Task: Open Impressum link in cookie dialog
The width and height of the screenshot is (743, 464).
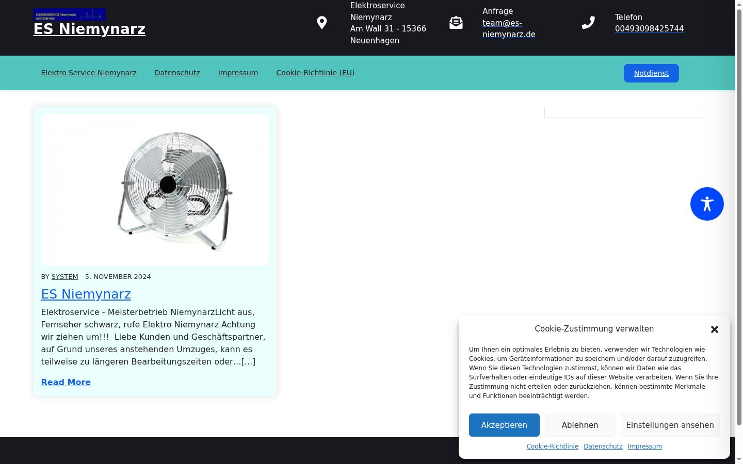Action: coord(645,446)
